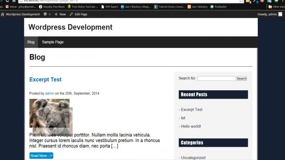Open the Hello world! recent post

pos(191,126)
